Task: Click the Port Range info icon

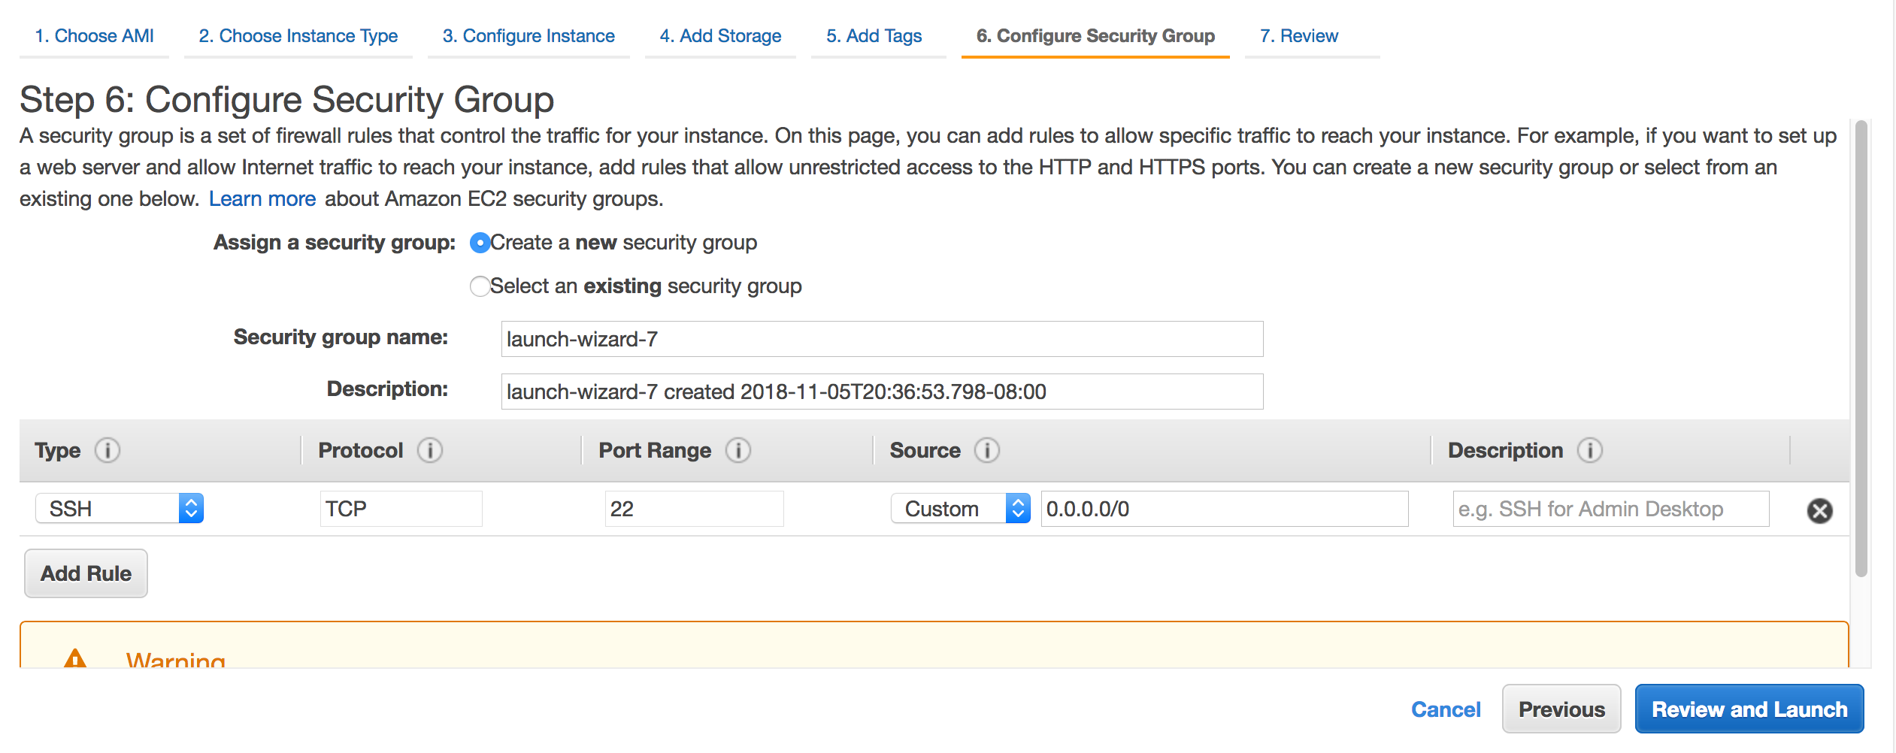Action: coord(738,450)
